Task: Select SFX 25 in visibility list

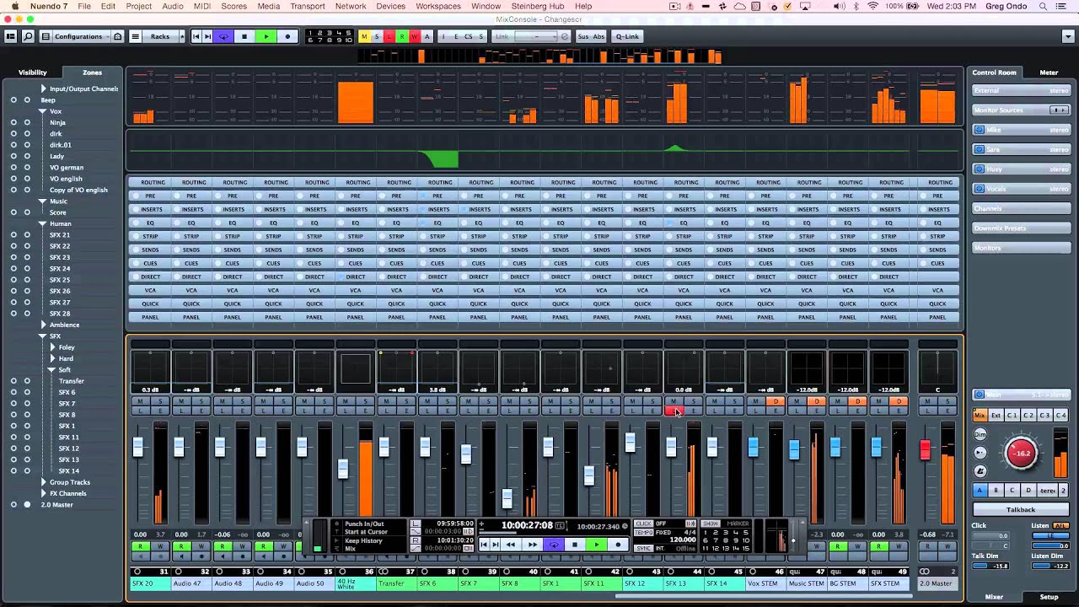Action: click(60, 280)
